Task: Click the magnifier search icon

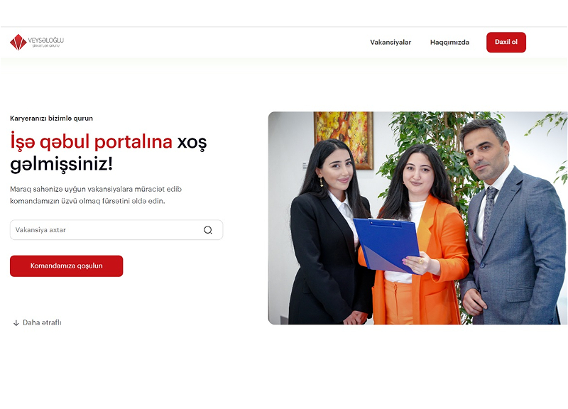Action: (x=208, y=230)
